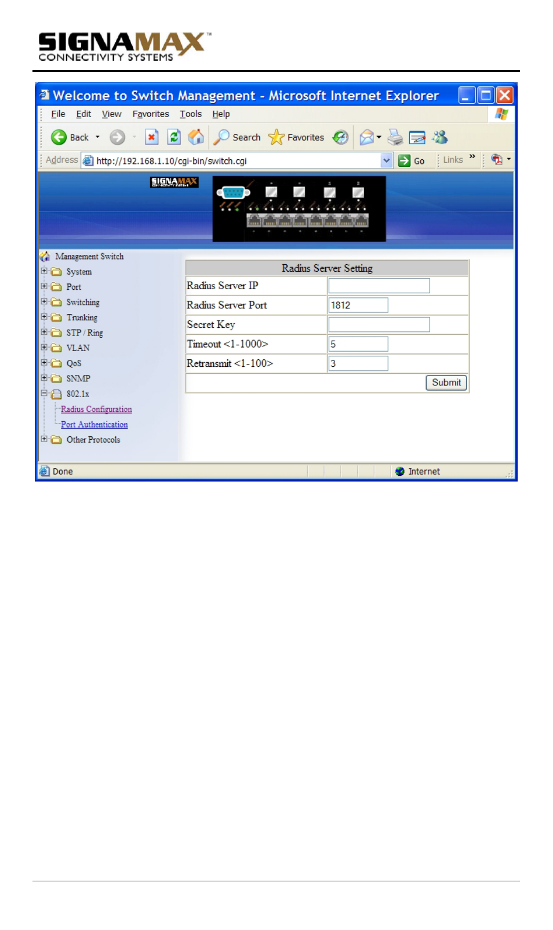Open the Help menu

click(x=221, y=114)
